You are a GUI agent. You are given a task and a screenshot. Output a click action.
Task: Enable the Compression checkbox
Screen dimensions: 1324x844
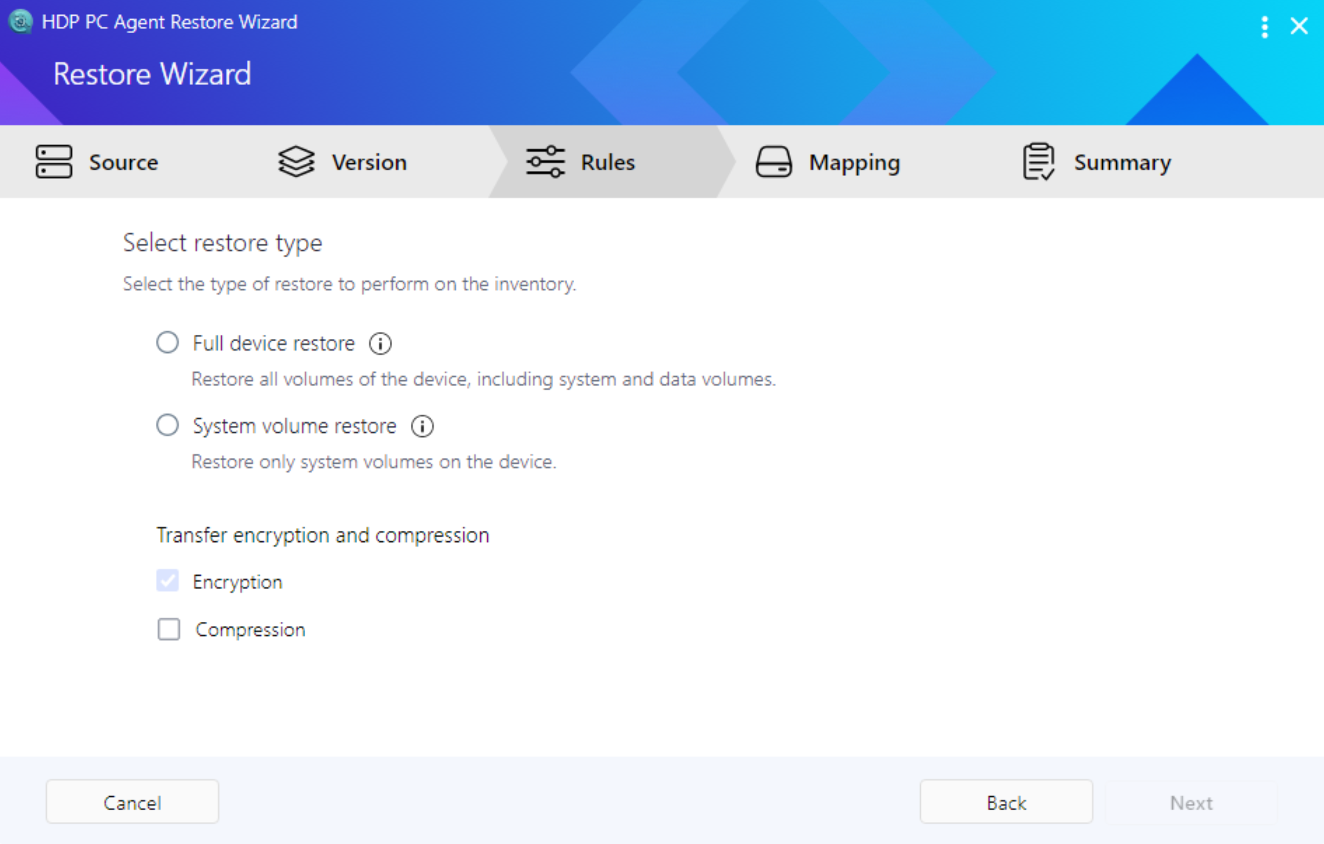[x=168, y=629]
